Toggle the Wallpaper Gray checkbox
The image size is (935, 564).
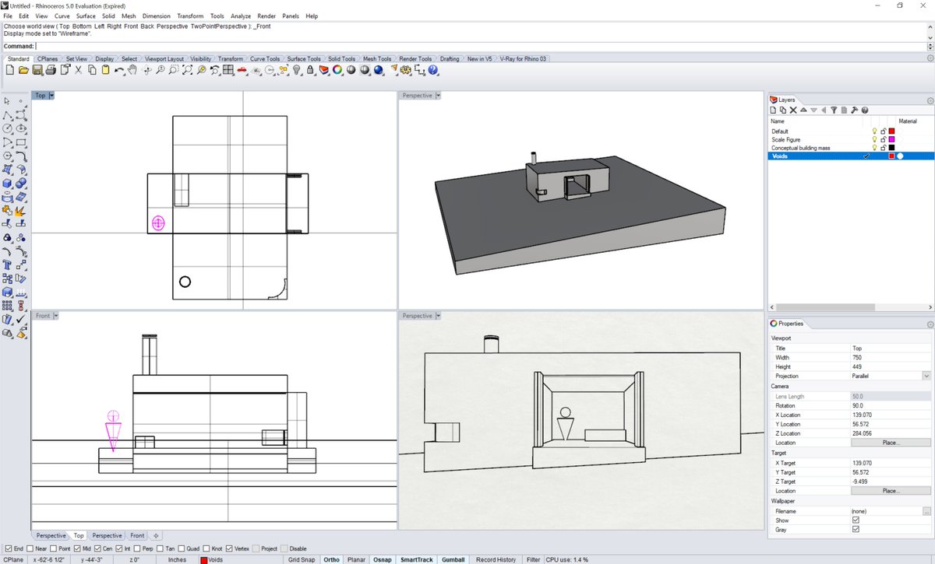856,530
